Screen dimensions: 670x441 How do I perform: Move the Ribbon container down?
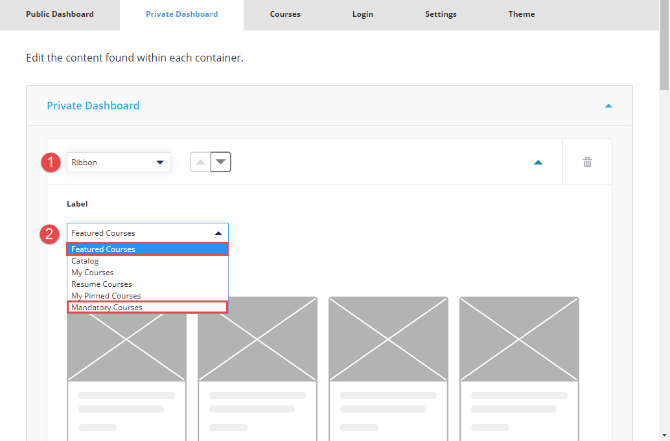[x=221, y=163]
